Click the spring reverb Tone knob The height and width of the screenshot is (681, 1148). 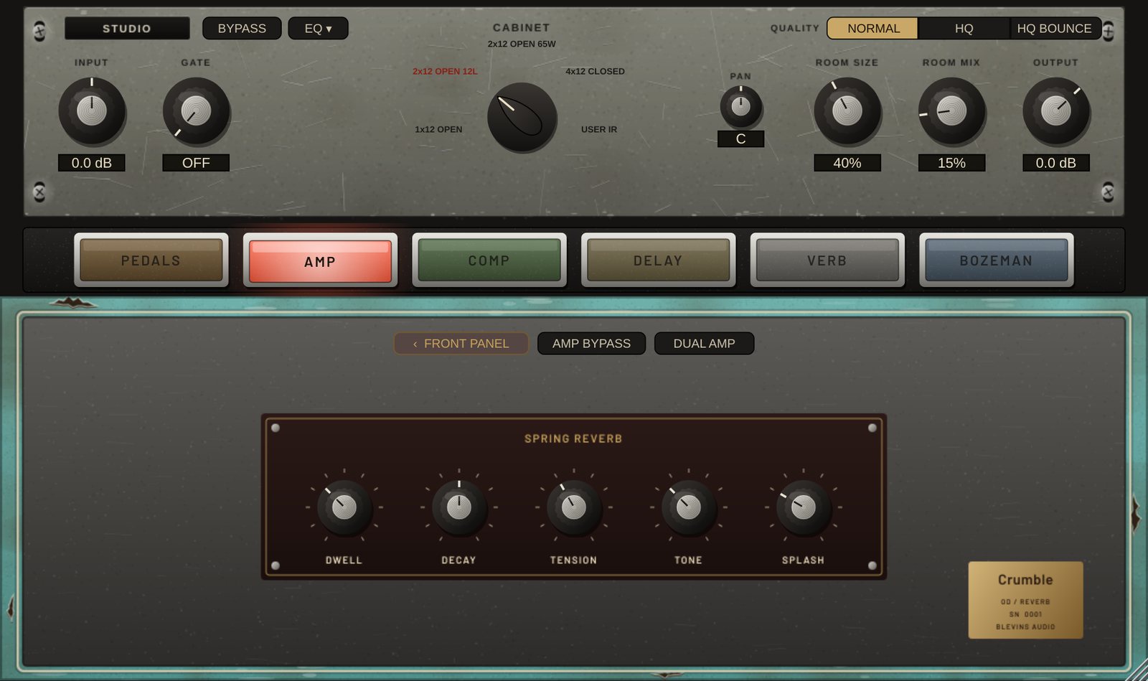pos(689,507)
